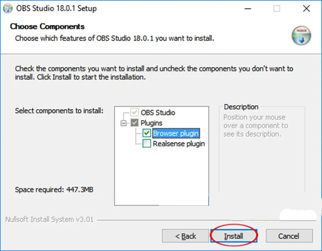
Task: Cancel the OBS Studio setup
Action: [x=289, y=236]
